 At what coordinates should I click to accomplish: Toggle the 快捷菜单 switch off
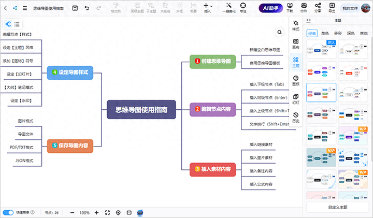8,213
